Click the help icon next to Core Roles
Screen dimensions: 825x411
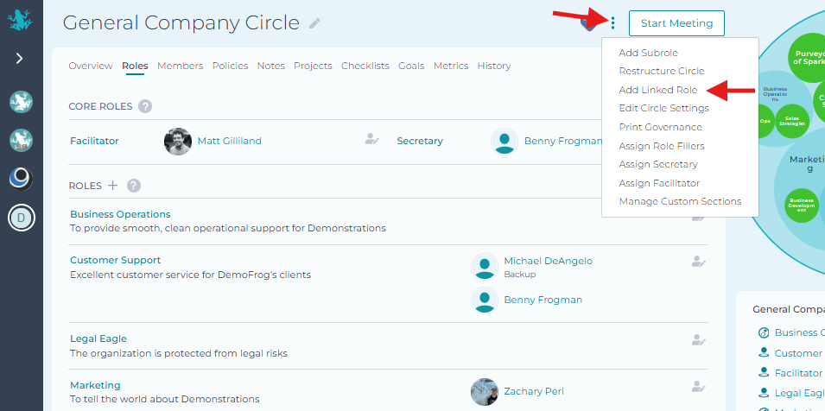(x=145, y=106)
